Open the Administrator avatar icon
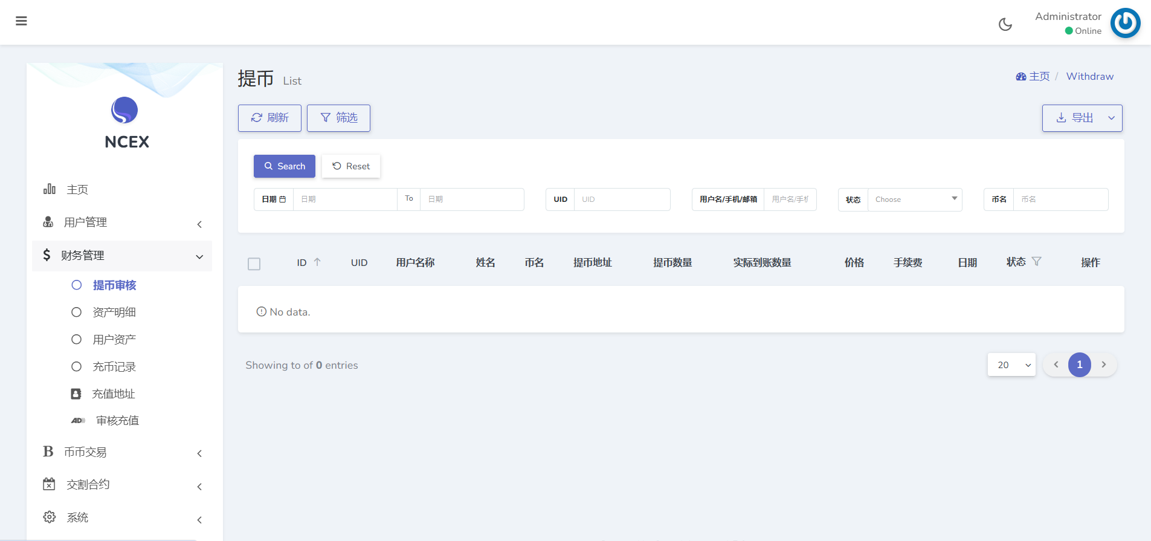This screenshot has width=1151, height=541. pos(1125,23)
